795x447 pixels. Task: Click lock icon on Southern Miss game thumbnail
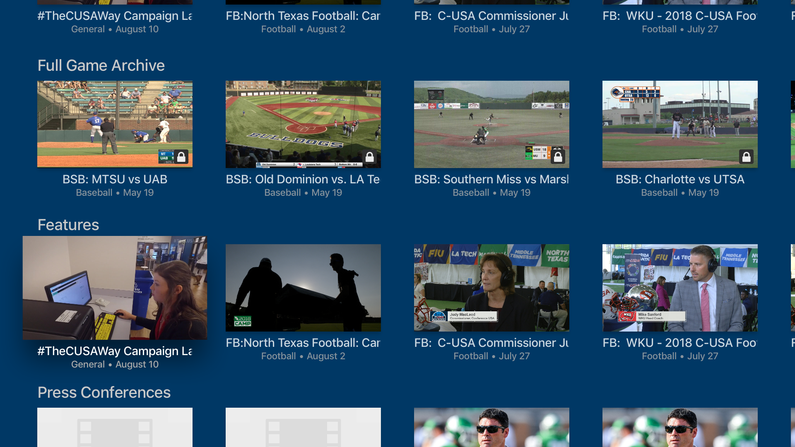[558, 157]
